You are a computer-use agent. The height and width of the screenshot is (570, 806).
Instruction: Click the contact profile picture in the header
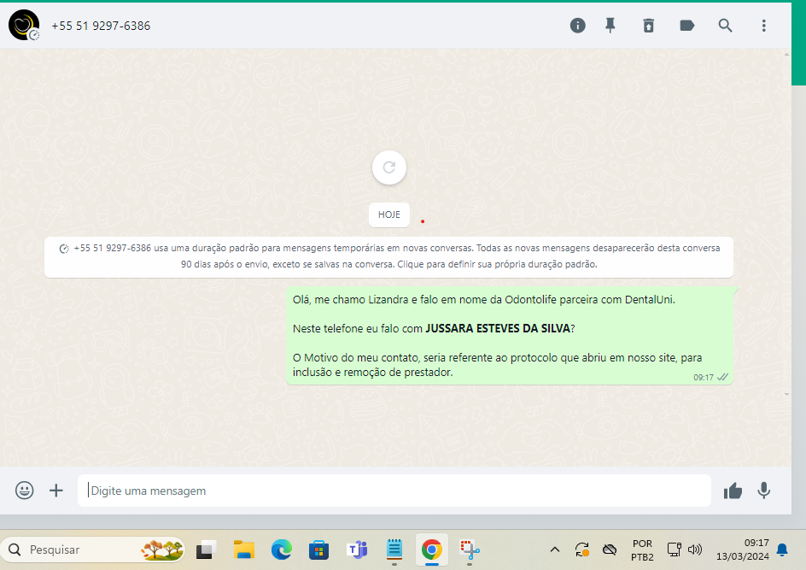pos(24,25)
